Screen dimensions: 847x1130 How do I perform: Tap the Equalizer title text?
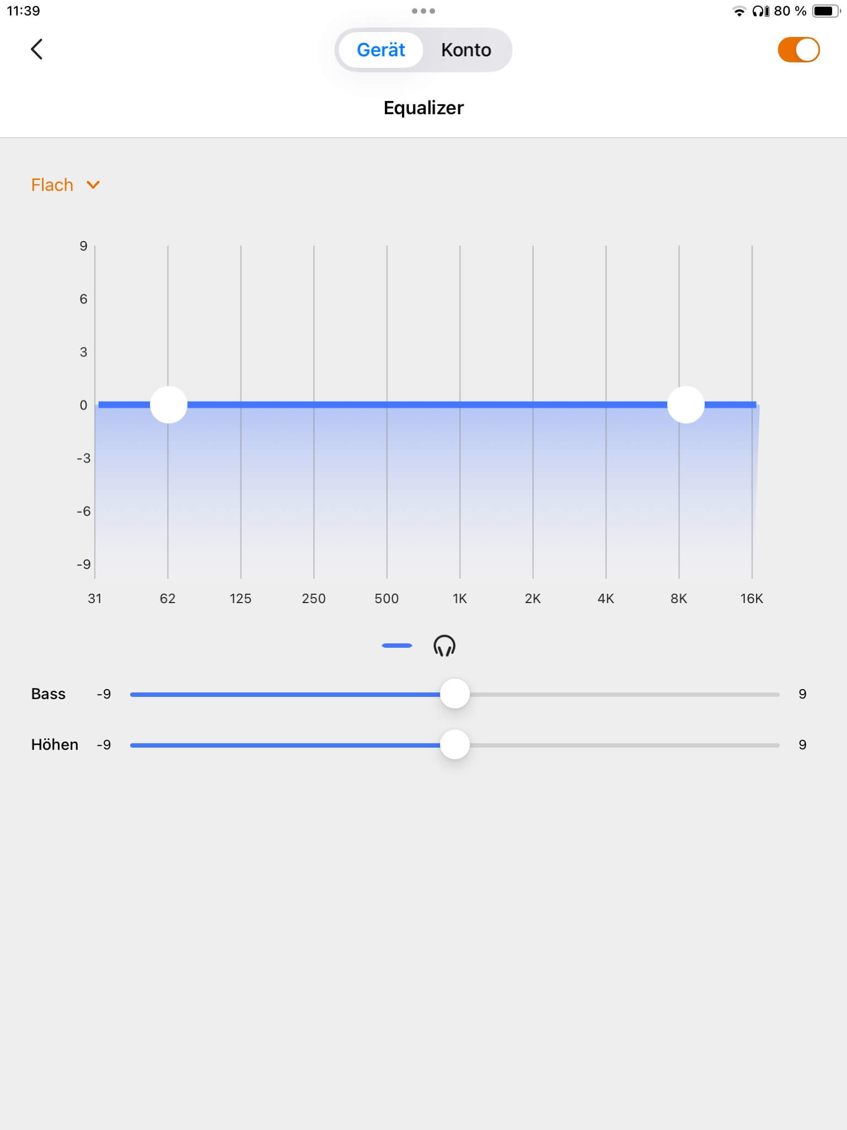pyautogui.click(x=423, y=108)
